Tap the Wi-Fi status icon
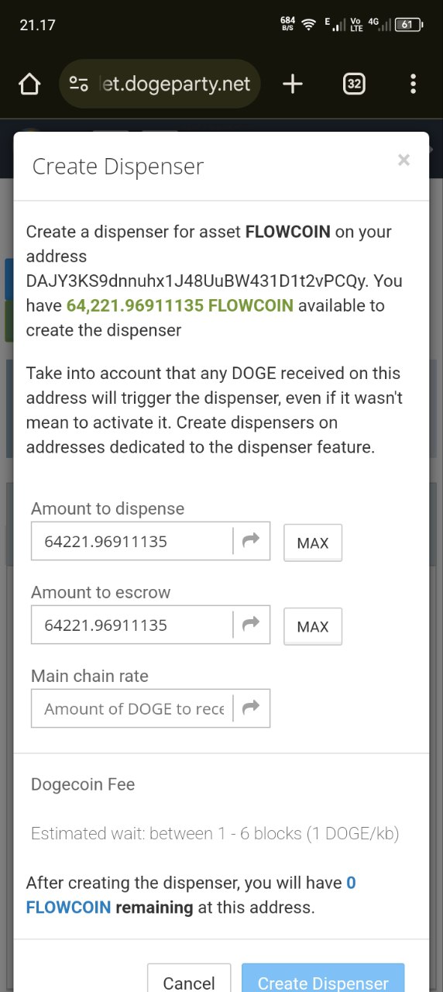This screenshot has height=992, width=443. [x=309, y=25]
